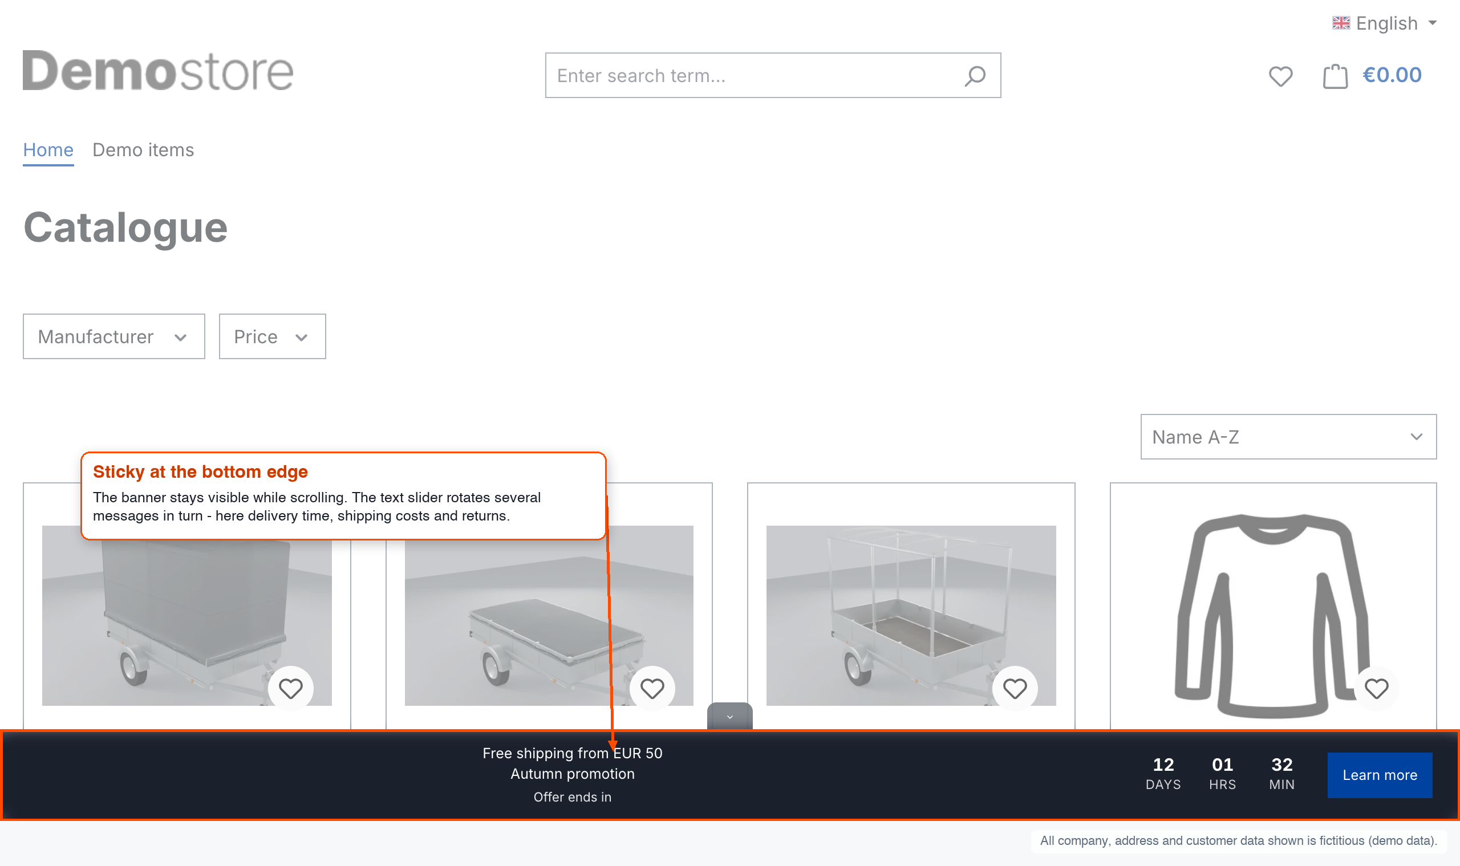Open the cart total €0.00
The image size is (1460, 866).
pyautogui.click(x=1392, y=75)
